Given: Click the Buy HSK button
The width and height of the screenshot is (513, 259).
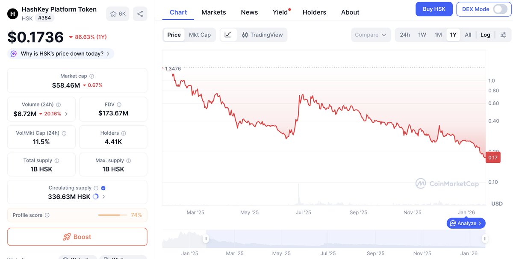Looking at the screenshot, I should point(433,9).
